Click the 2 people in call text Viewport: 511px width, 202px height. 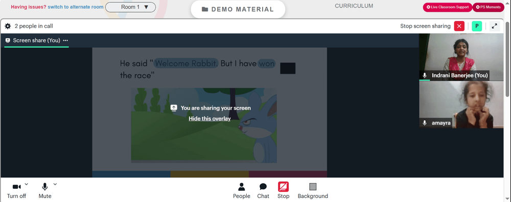pyautogui.click(x=34, y=26)
